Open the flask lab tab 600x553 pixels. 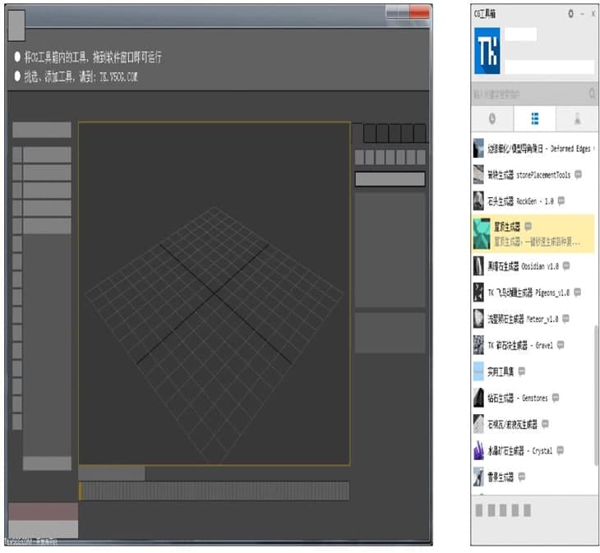pos(577,118)
